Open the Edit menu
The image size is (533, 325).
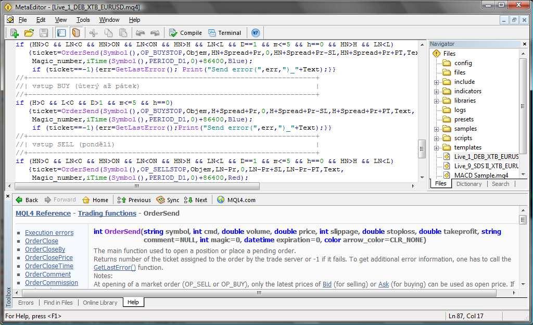(41, 20)
